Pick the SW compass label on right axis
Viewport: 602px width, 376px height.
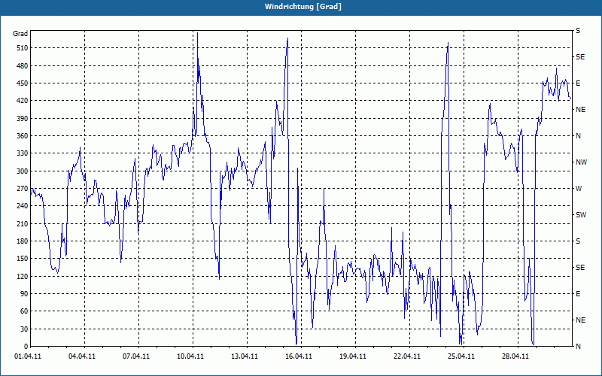(581, 215)
